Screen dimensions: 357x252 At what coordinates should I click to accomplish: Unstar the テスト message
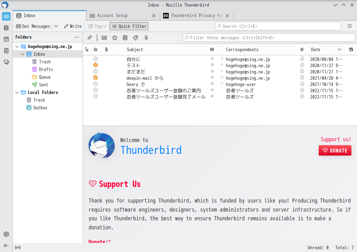(x=96, y=65)
